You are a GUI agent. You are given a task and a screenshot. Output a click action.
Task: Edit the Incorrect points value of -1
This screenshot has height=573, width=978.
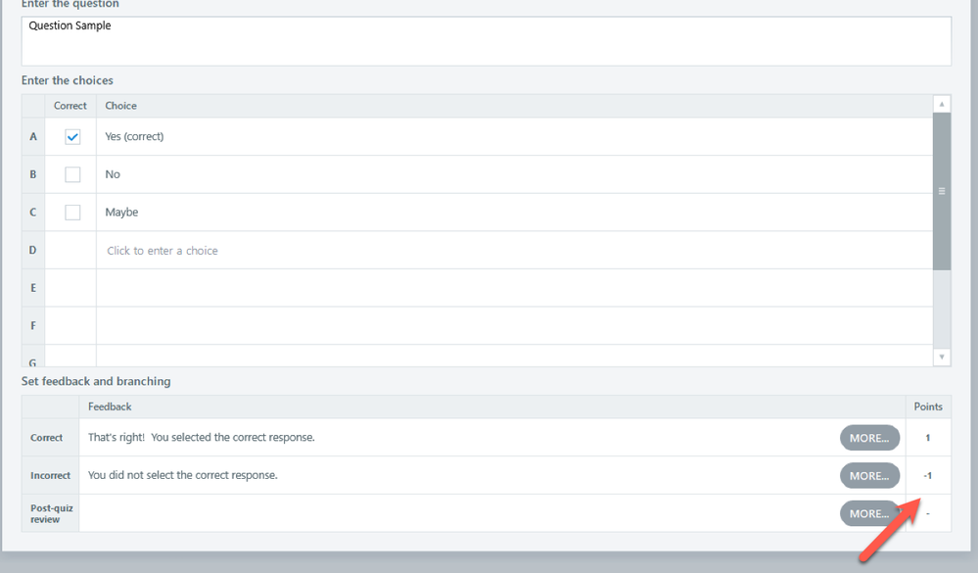(x=928, y=475)
